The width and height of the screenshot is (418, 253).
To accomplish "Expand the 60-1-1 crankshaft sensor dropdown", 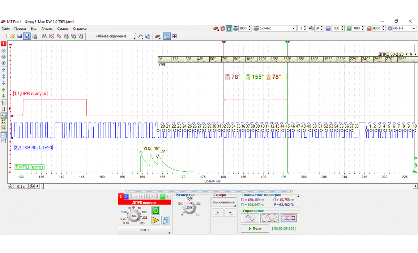I will [x=414, y=28].
